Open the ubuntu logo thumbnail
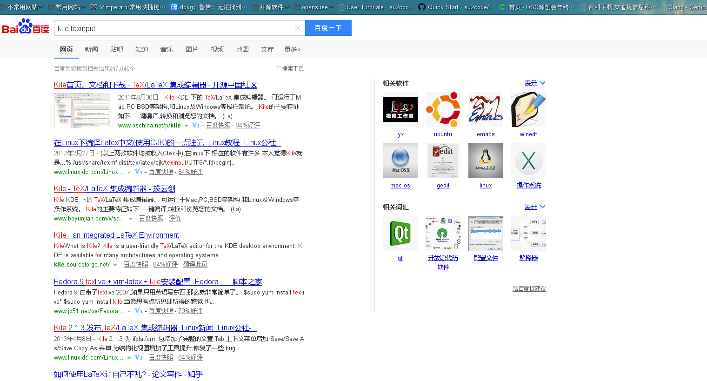The height and width of the screenshot is (381, 707). pyautogui.click(x=443, y=109)
